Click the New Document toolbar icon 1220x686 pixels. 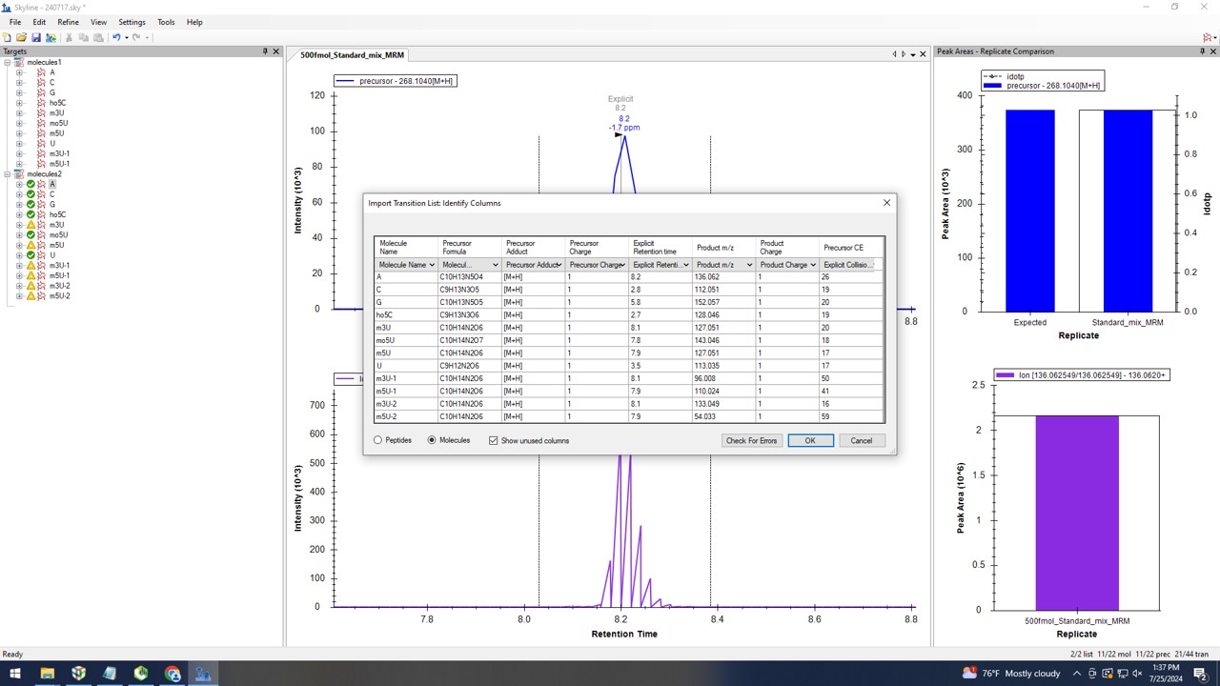(x=8, y=37)
